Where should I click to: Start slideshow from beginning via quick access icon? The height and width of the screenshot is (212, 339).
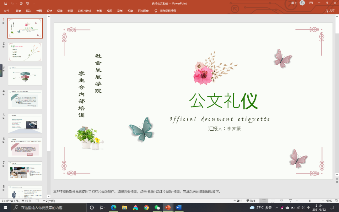tap(28, 3)
